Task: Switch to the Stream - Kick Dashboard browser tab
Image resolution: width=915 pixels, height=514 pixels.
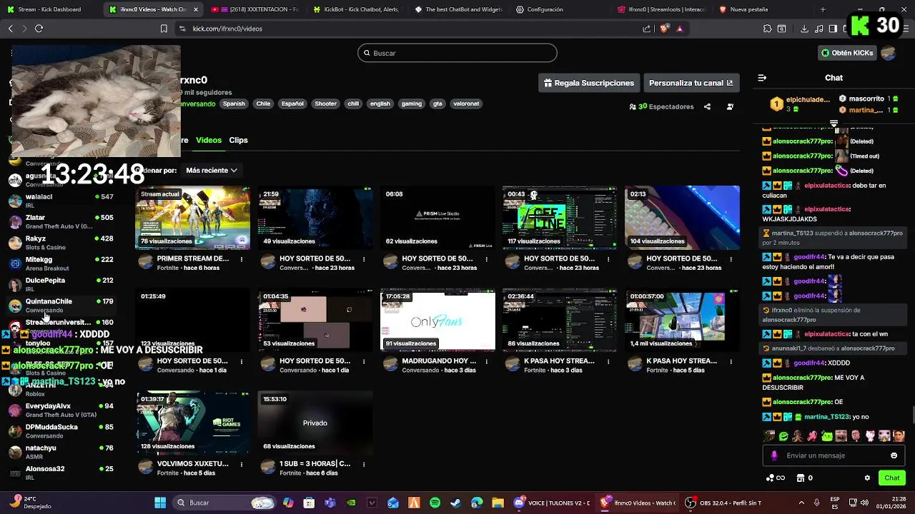Action: tap(50, 9)
